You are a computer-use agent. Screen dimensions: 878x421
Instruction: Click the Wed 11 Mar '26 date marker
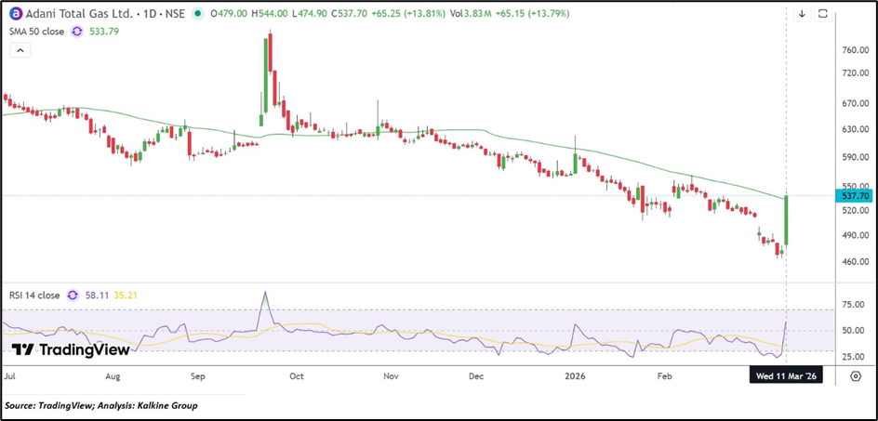[787, 376]
